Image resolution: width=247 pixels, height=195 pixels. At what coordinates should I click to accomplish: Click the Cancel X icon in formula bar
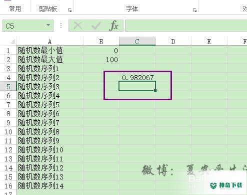point(77,26)
